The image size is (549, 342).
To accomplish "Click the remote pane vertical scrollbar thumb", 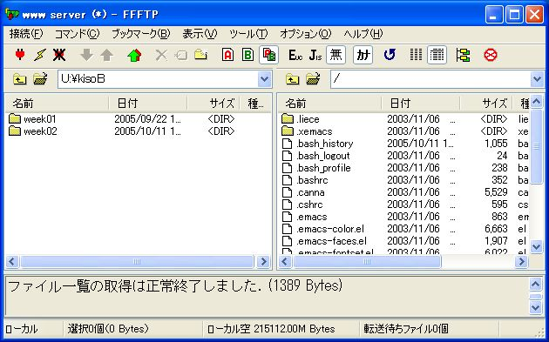I will 536,146.
